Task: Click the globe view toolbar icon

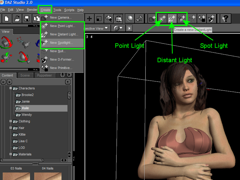Action: pyautogui.click(x=118, y=19)
